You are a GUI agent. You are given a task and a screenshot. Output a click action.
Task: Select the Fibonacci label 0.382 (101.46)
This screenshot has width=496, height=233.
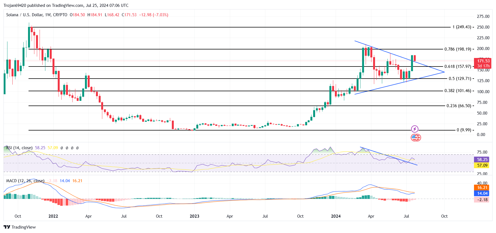458,91
